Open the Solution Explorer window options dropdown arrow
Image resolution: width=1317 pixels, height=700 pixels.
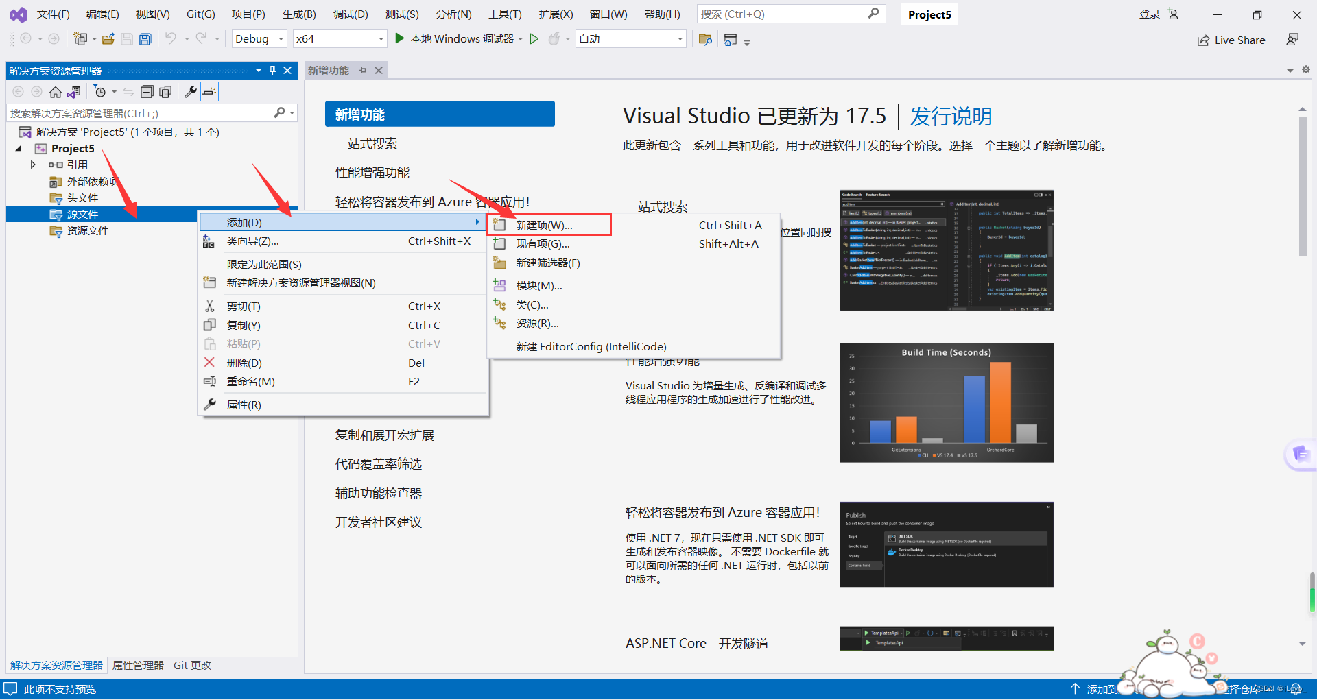coord(259,70)
